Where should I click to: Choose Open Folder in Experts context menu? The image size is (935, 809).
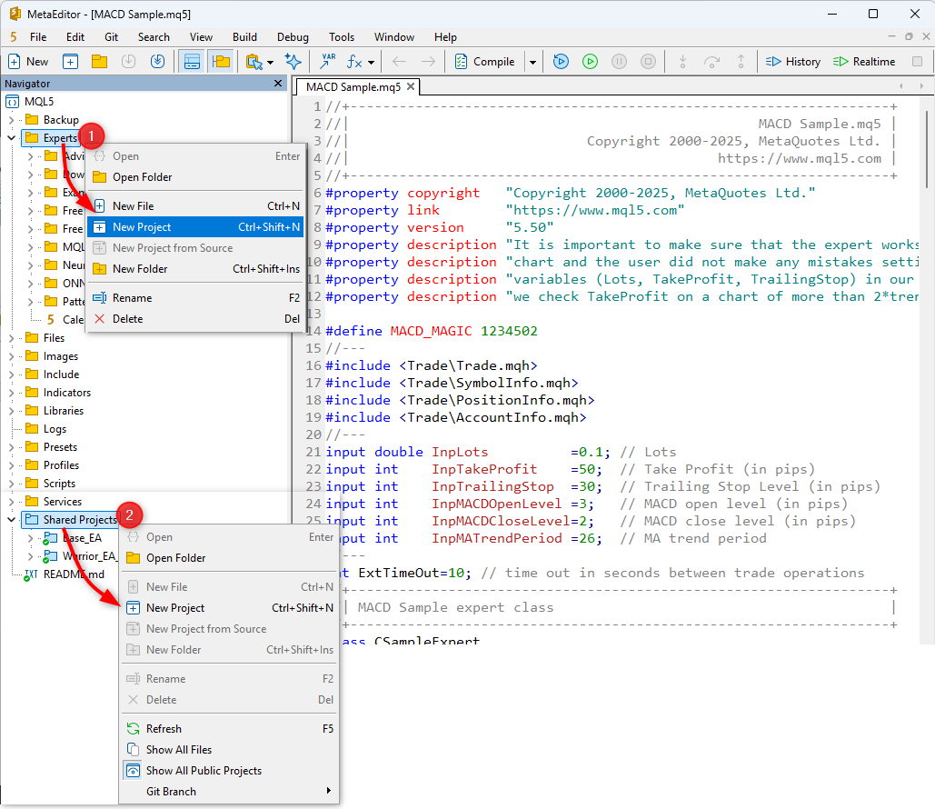coord(195,177)
